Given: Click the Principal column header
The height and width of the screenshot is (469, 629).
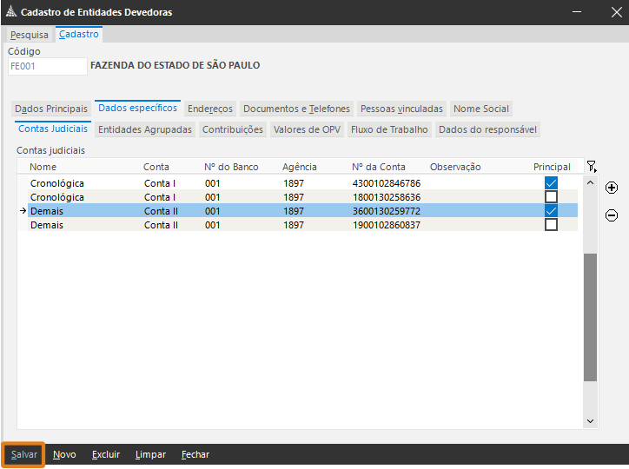Looking at the screenshot, I should 552,167.
